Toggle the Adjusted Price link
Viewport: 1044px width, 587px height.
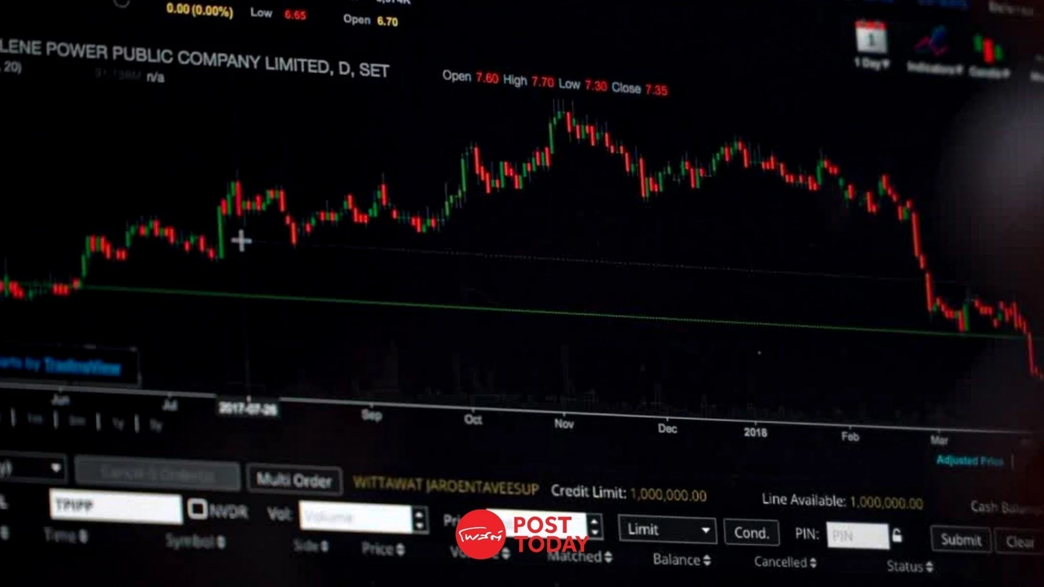969,460
